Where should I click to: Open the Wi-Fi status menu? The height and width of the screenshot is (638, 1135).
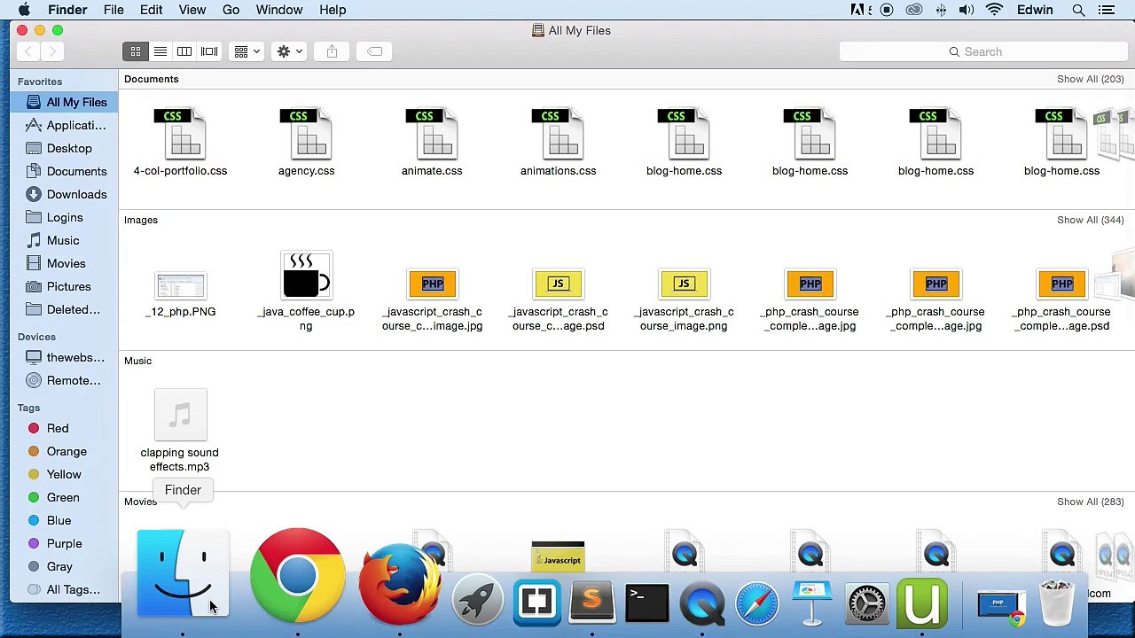(x=994, y=10)
